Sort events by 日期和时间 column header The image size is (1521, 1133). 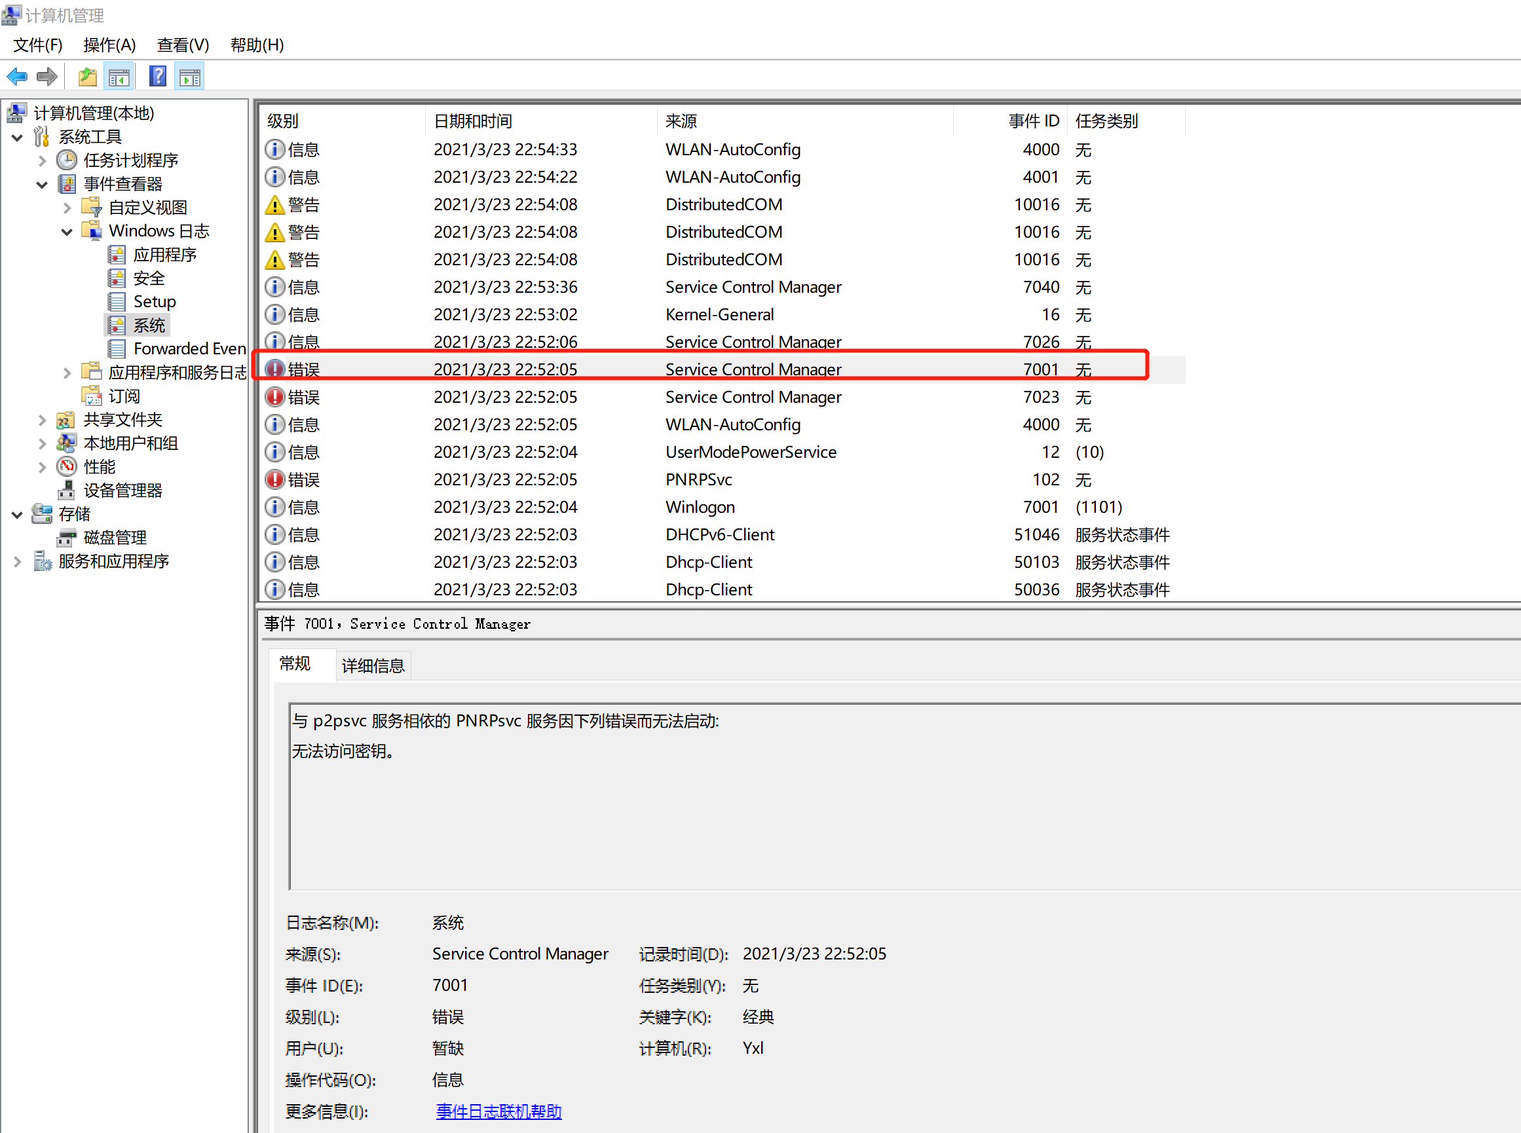(474, 121)
